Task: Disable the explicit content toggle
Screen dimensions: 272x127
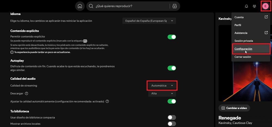Action: pyautogui.click(x=172, y=37)
